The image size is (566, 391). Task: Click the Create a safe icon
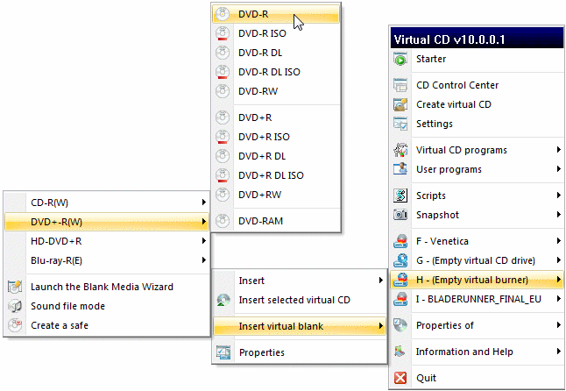coord(15,325)
